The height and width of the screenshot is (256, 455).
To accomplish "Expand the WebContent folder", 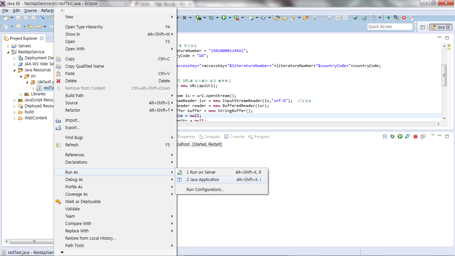I will 14,118.
